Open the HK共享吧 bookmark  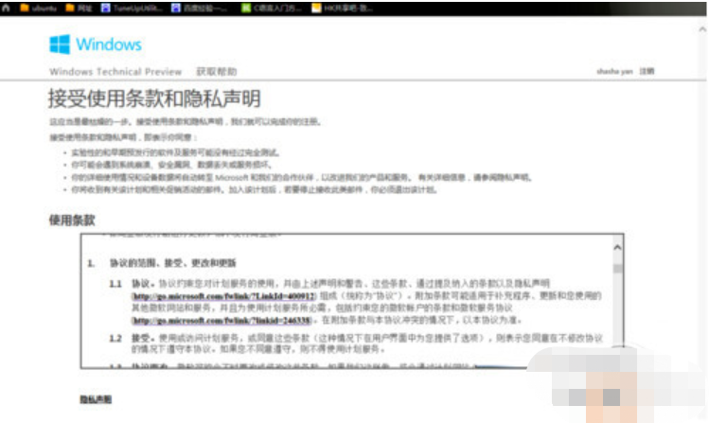tap(343, 9)
